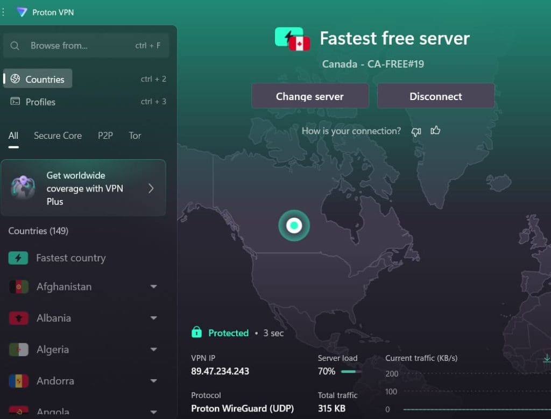Select Andorra in the country list
This screenshot has width=551, height=419.
pyautogui.click(x=55, y=381)
